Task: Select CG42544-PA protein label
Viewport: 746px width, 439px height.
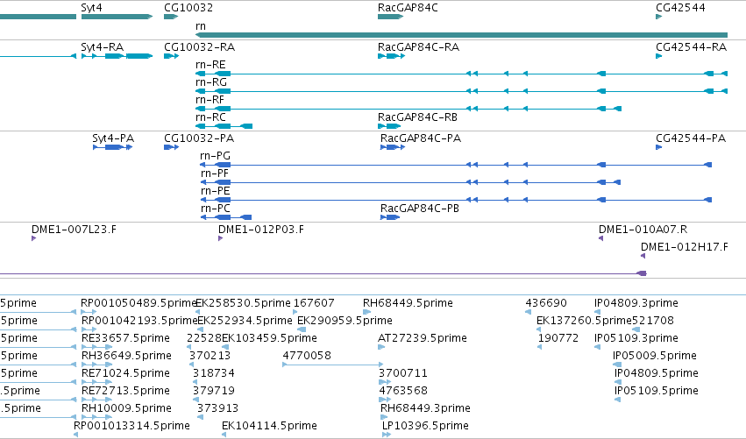Action: tap(691, 138)
